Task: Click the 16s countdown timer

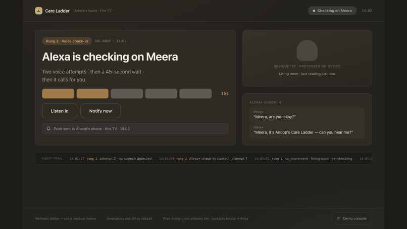Action: click(225, 94)
